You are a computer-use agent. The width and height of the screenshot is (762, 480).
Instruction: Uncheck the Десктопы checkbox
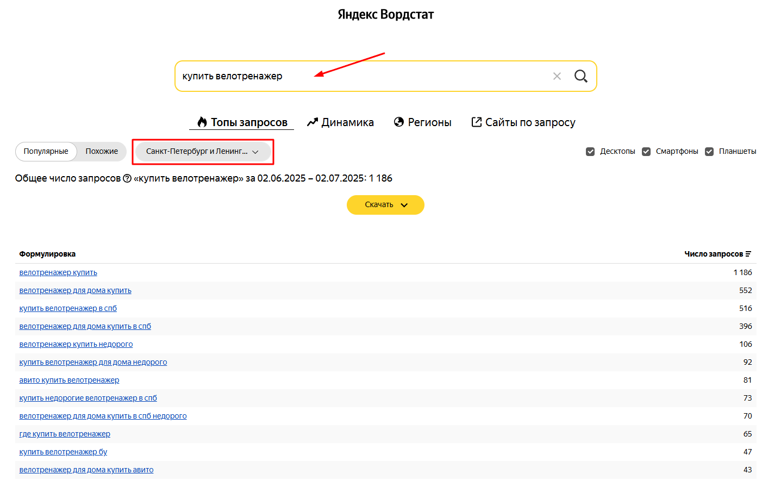pos(590,152)
